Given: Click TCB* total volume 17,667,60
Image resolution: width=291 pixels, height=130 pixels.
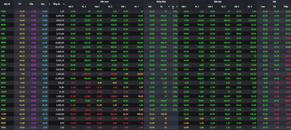Looking at the screenshot, I should pyautogui.click(x=60, y=114).
